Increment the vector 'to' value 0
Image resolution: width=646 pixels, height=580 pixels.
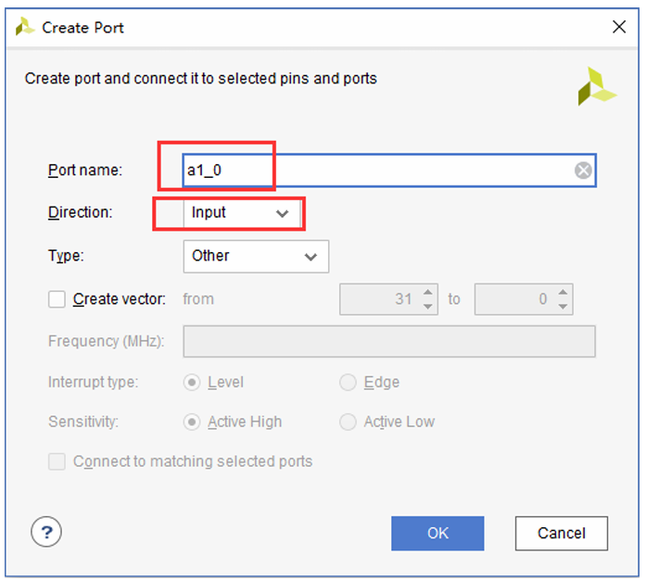coord(563,292)
